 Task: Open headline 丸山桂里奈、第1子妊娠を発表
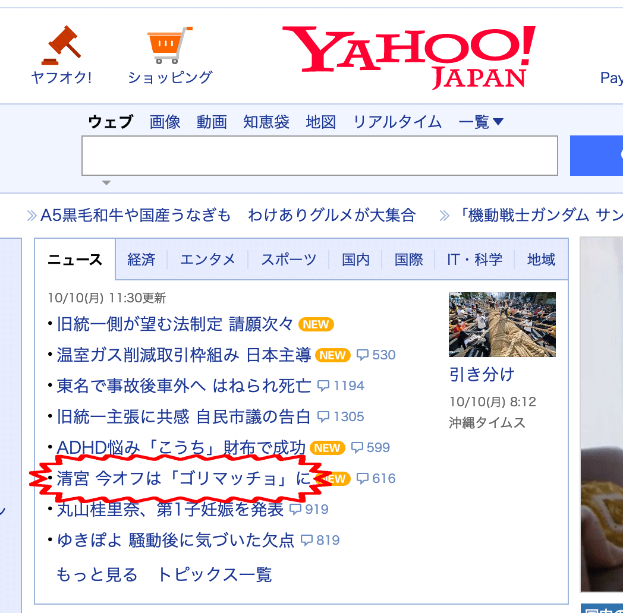pos(170,510)
